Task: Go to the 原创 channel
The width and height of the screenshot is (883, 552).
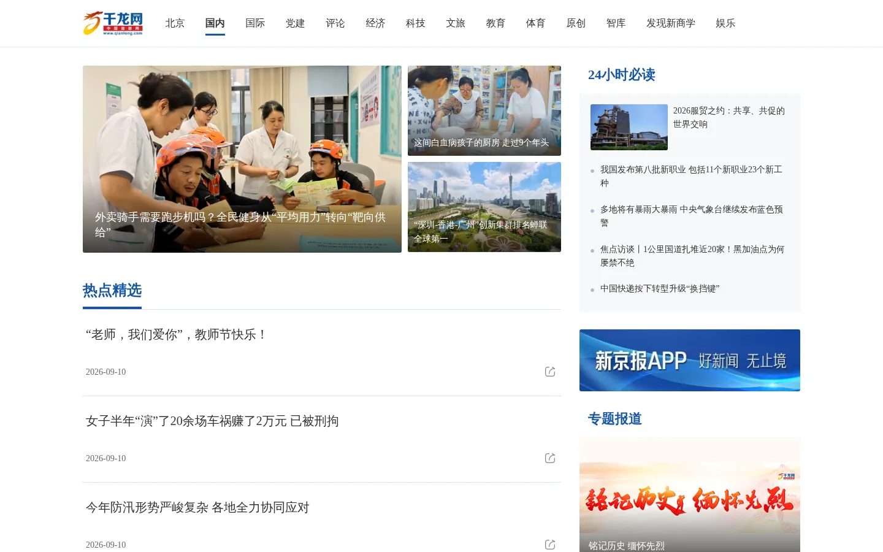Action: pos(576,23)
